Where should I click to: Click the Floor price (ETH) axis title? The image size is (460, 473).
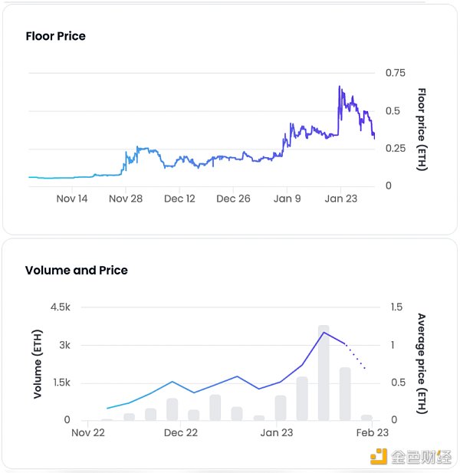(x=421, y=129)
